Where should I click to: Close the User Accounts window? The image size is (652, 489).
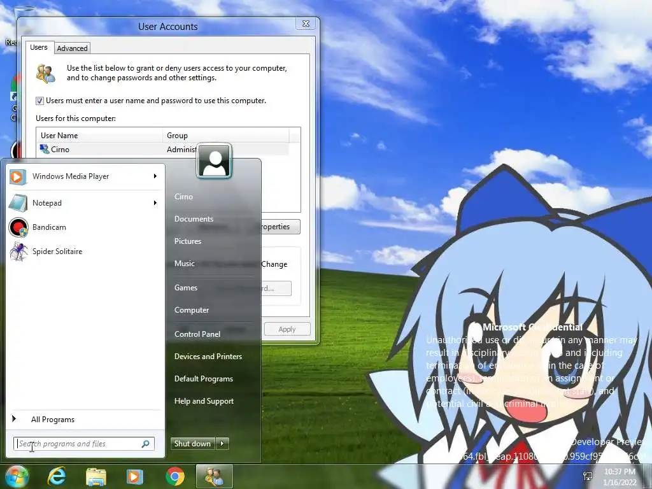[306, 24]
